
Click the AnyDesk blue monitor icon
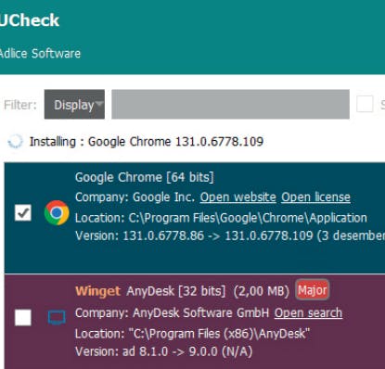(x=57, y=318)
